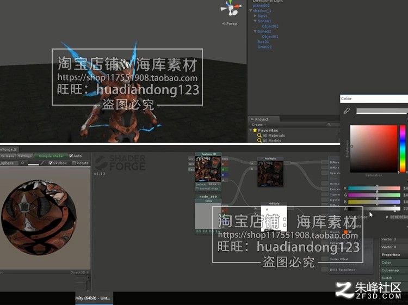Viewport: 408px width, 305px height.
Task: Click Unity (64bit) taskbar button
Action: click(94, 298)
